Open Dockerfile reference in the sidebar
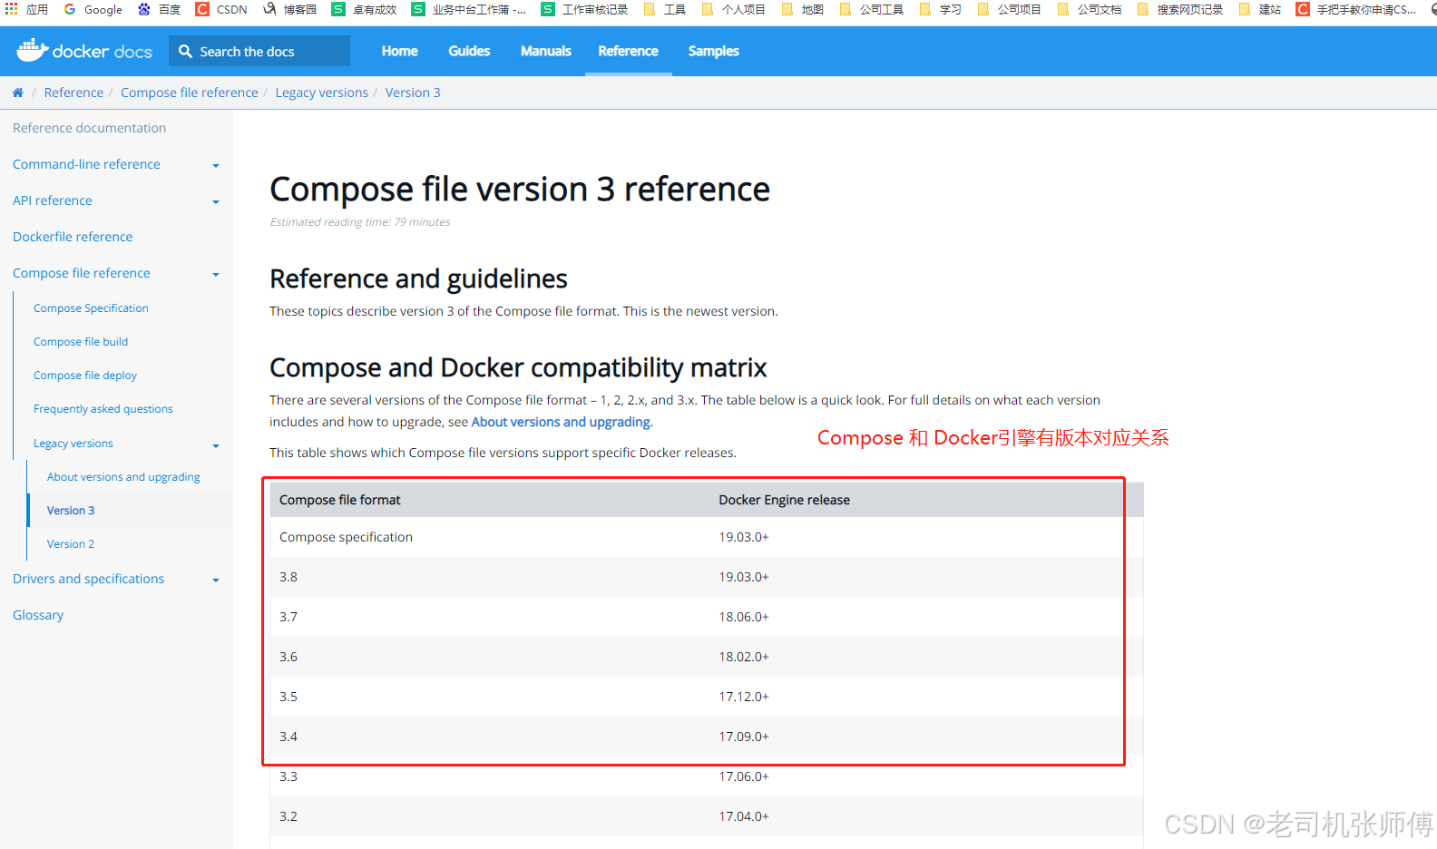 pyautogui.click(x=73, y=237)
